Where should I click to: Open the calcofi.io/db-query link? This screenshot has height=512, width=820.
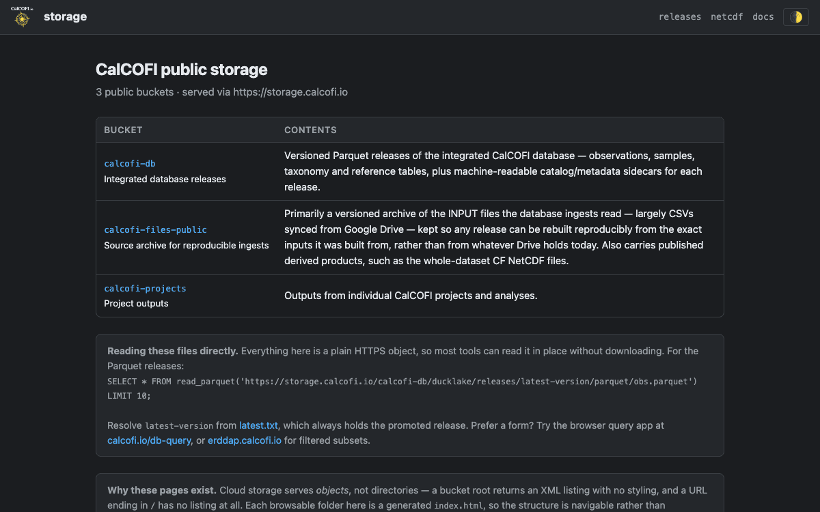click(x=149, y=440)
